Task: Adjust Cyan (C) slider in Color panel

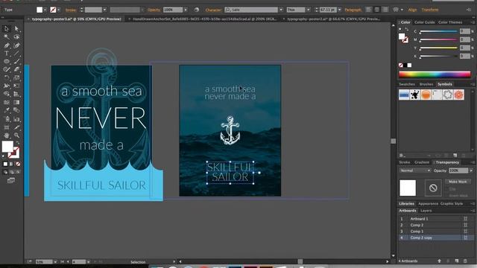Action: click(x=438, y=31)
